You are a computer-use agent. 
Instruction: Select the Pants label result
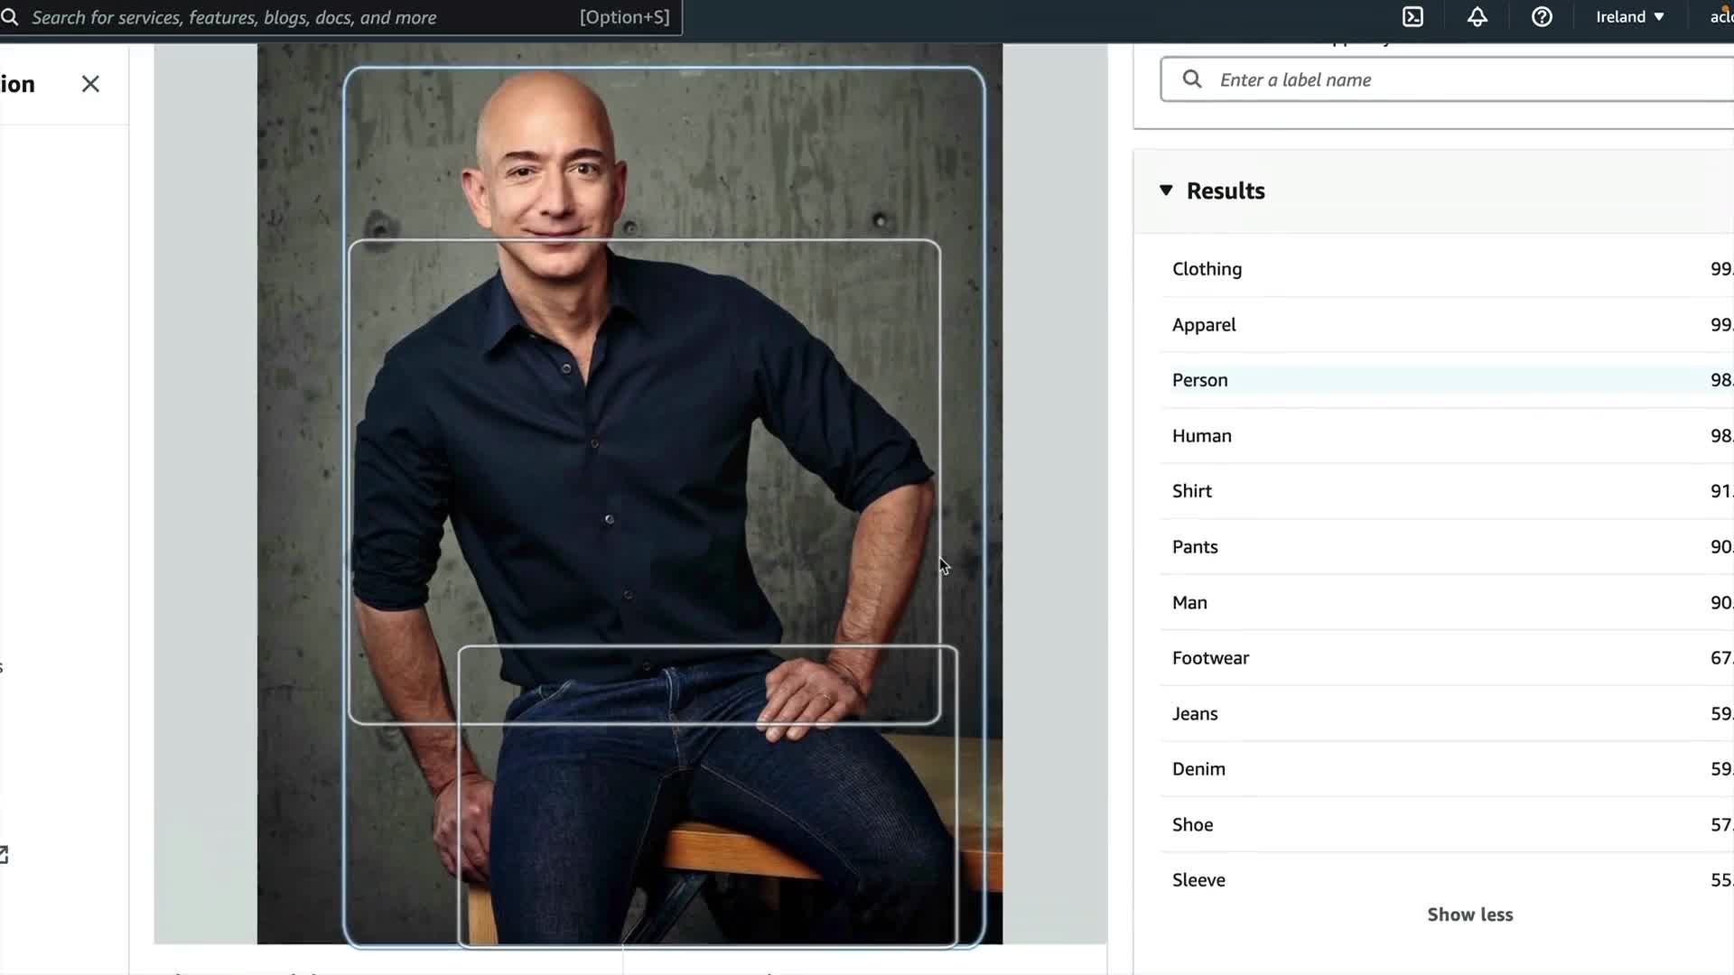1195,547
